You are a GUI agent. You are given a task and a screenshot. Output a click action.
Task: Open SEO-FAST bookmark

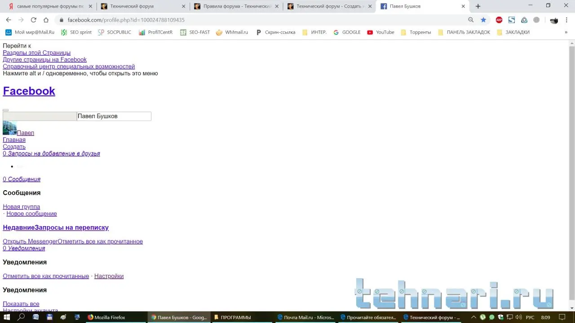195,32
